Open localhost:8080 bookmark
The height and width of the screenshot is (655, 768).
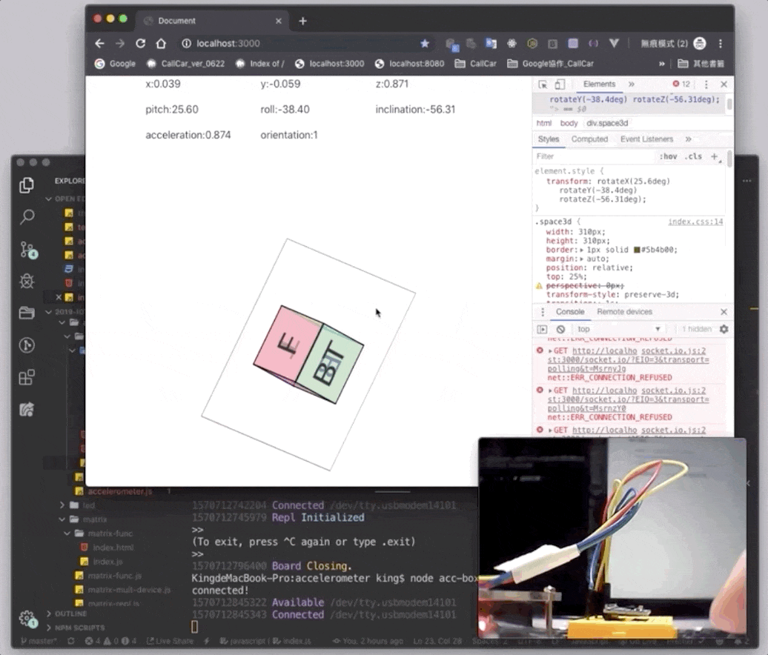[409, 64]
